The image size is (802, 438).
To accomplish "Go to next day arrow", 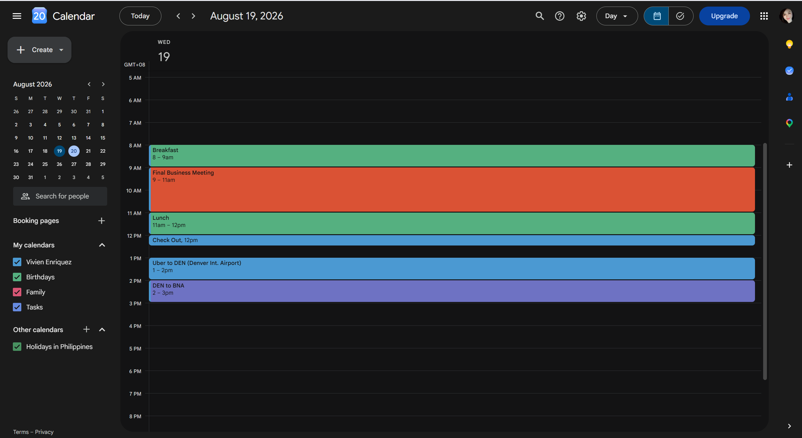I will 193,16.
